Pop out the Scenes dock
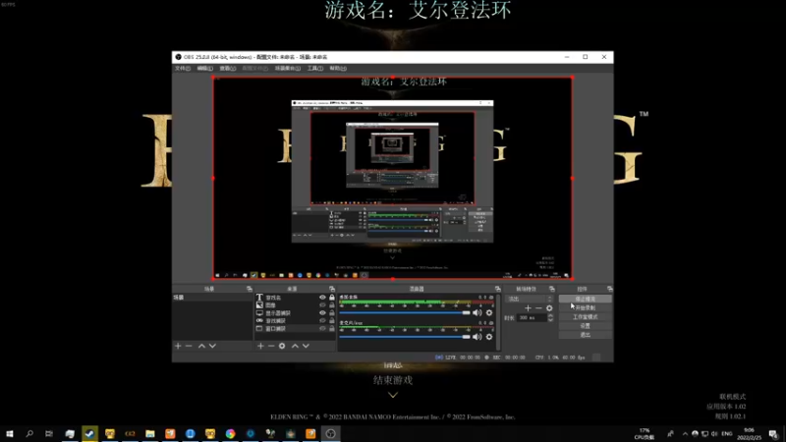 point(250,289)
